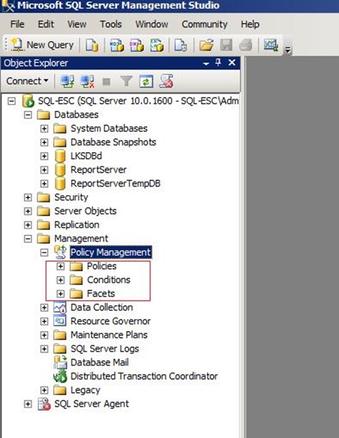Expand the Policies folder
Viewport: 339px width, 438px height.
[61, 267]
